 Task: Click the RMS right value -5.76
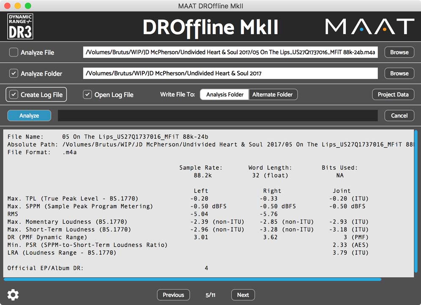click(268, 214)
